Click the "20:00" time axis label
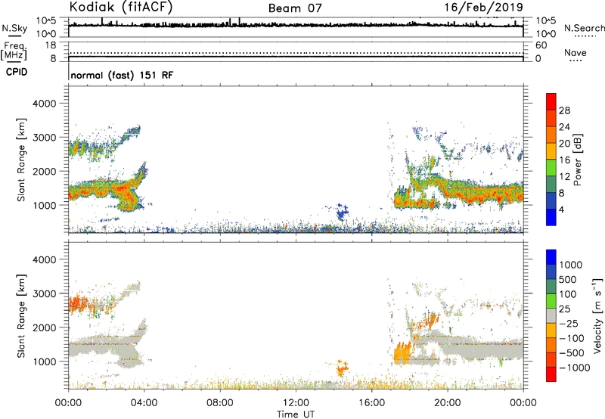605x419 pixels. (447, 403)
